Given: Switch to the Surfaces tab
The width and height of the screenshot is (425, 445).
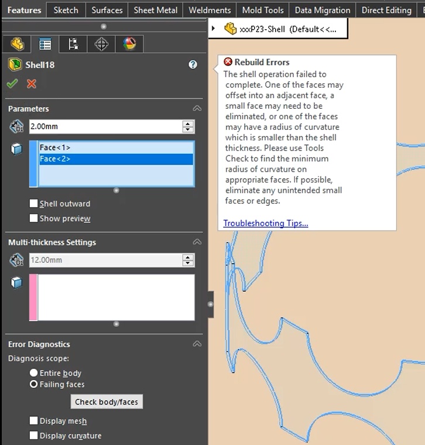Looking at the screenshot, I should point(107,10).
